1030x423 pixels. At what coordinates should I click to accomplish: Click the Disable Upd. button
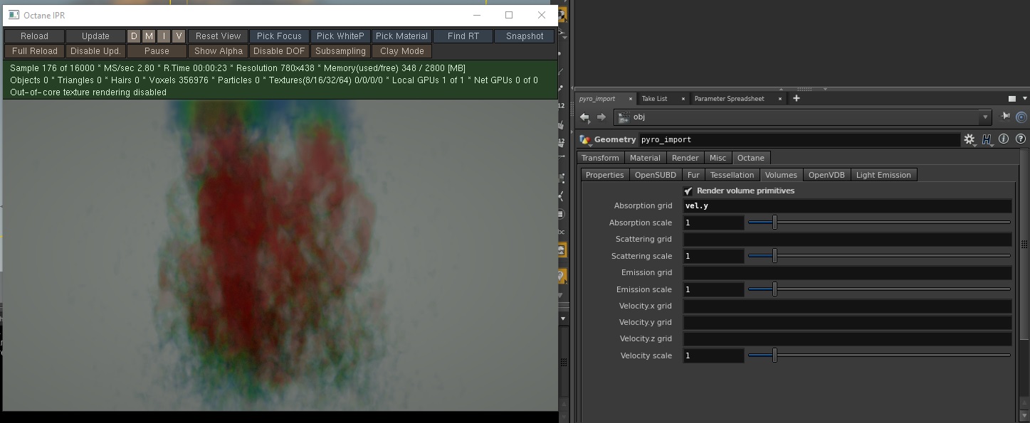[x=95, y=51]
